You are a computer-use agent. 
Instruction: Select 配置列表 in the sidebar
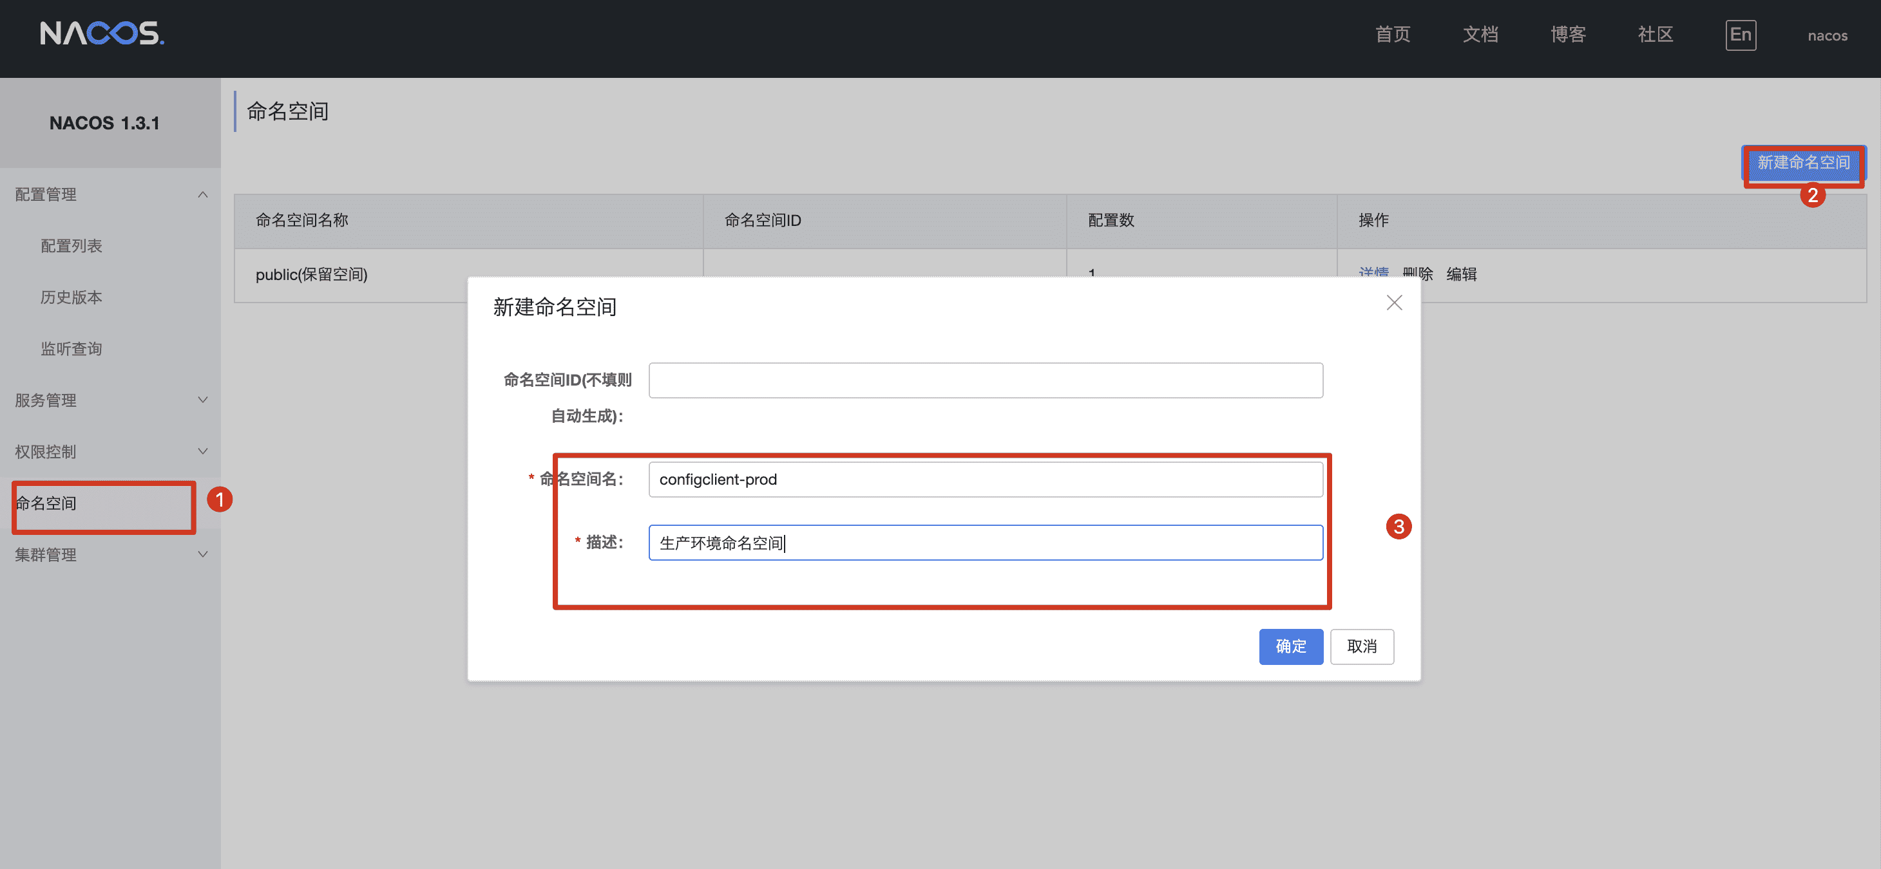[72, 246]
